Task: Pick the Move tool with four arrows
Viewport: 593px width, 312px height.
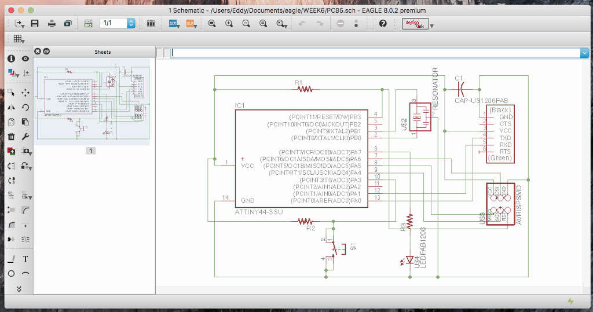Action: coord(25,93)
